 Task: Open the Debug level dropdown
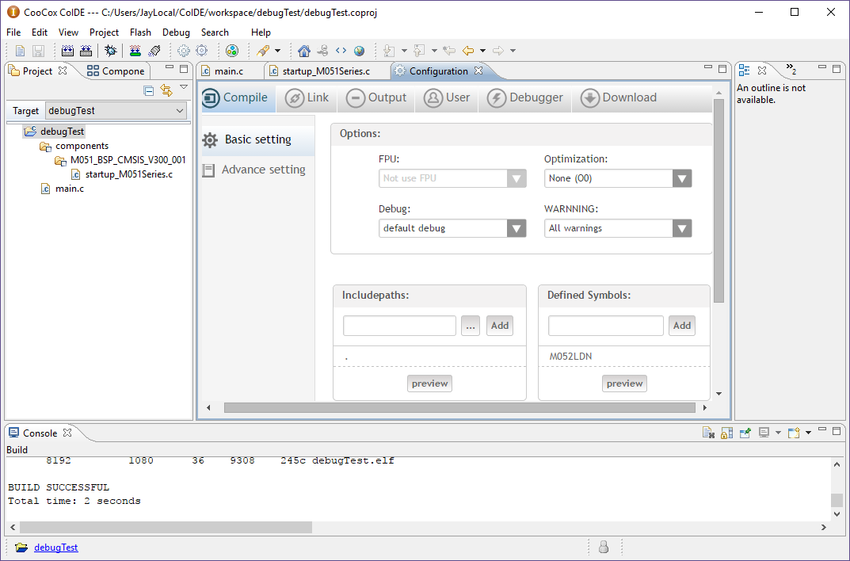pyautogui.click(x=516, y=228)
